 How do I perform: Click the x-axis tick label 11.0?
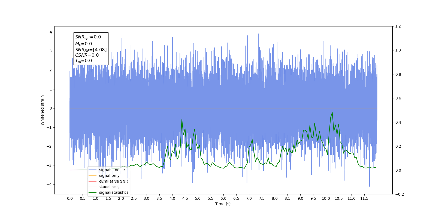(352, 198)
